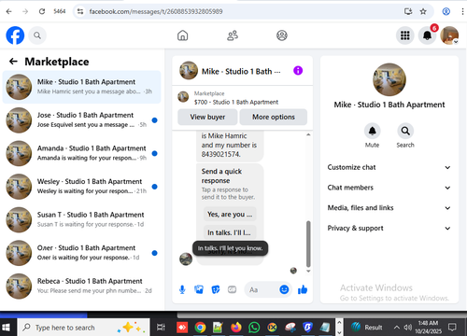This screenshot has height=336, width=467.
Task: Open install app icon in address bar
Action: coord(408,11)
